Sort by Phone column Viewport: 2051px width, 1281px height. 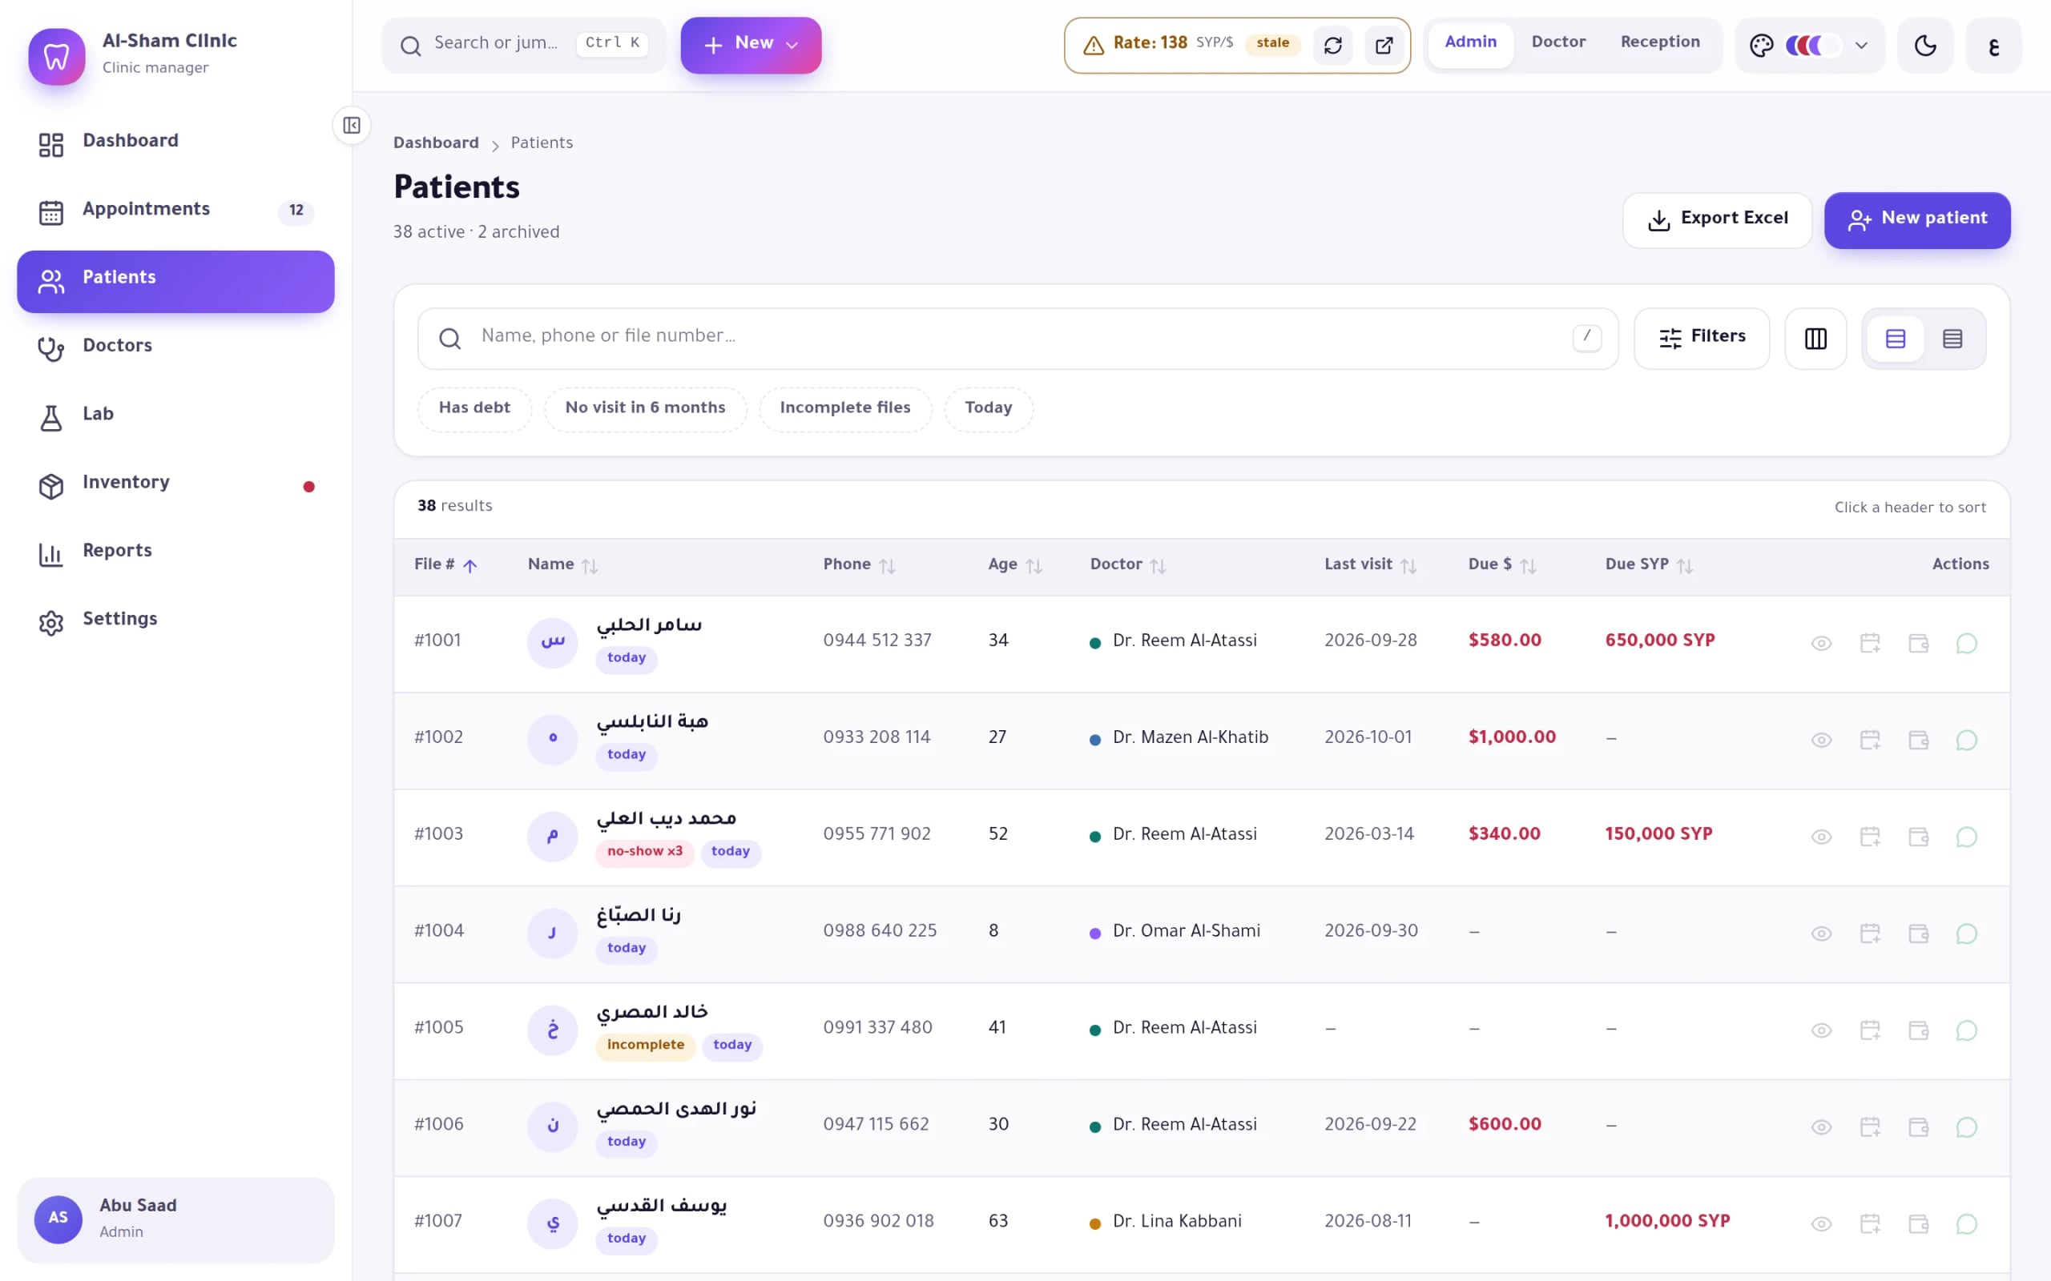[x=860, y=565]
